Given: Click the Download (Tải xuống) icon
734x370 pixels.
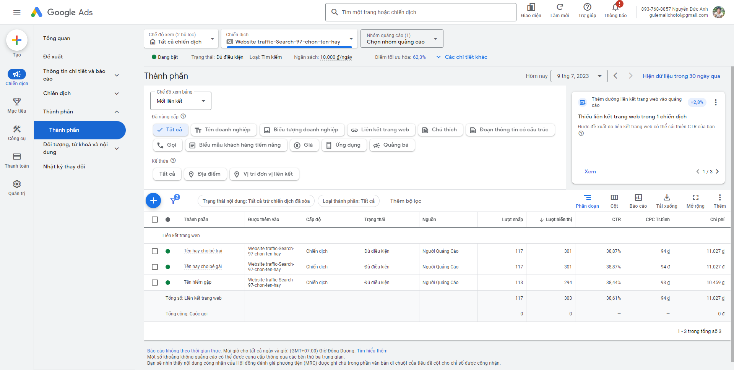Looking at the screenshot, I should 666,198.
